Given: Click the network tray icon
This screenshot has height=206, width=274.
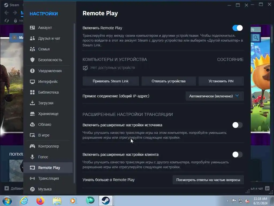Looking at the screenshot, I should coord(241,201).
